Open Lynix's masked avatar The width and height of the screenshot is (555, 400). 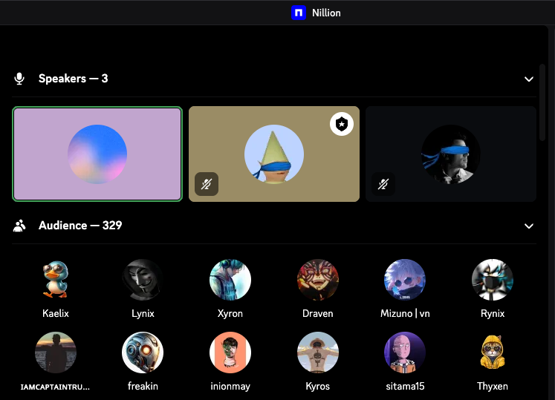(143, 280)
